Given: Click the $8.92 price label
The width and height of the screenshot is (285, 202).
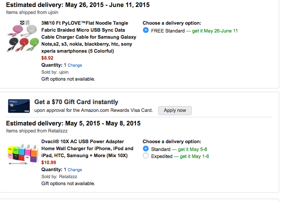Looking at the screenshot, I should click(x=47, y=58).
